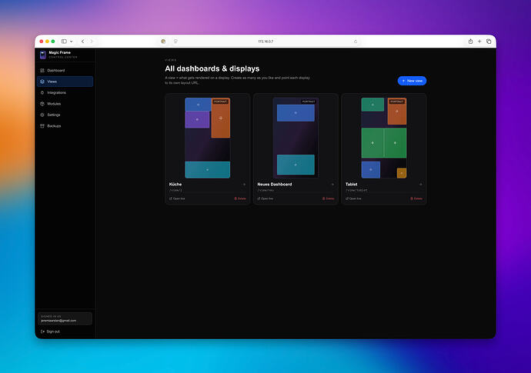Go forward with the browser forward arrow
The height and width of the screenshot is (373, 531).
click(x=92, y=42)
